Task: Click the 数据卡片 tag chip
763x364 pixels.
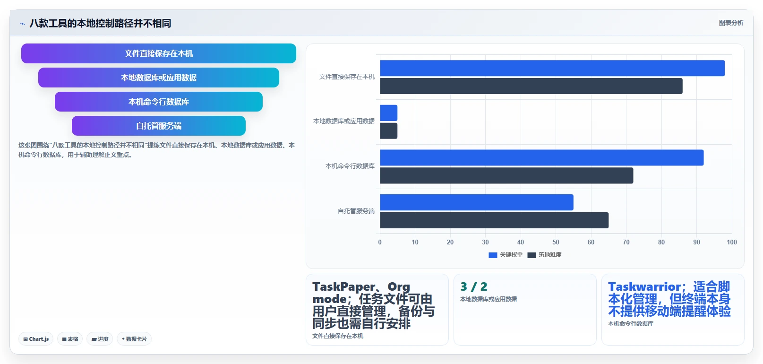Action: pyautogui.click(x=134, y=339)
